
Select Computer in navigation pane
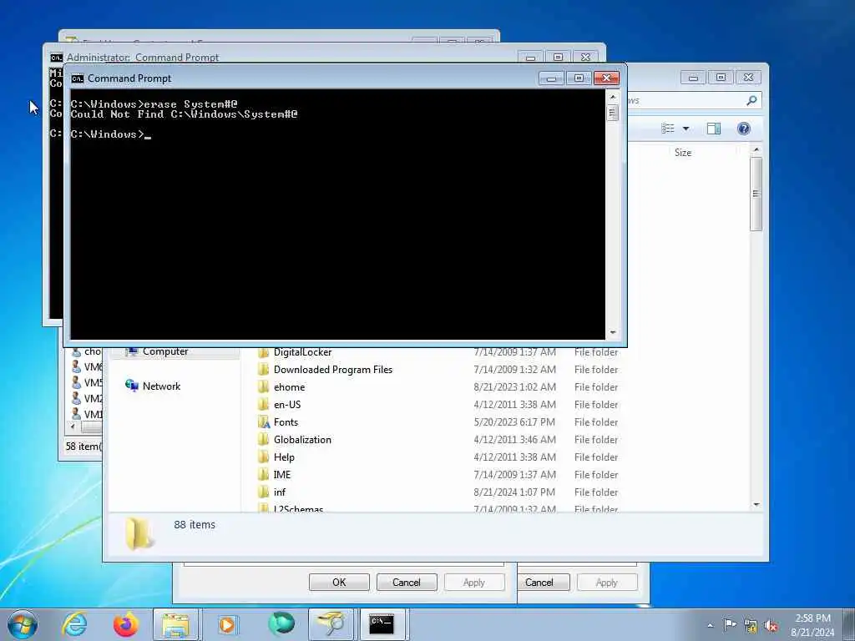165,351
